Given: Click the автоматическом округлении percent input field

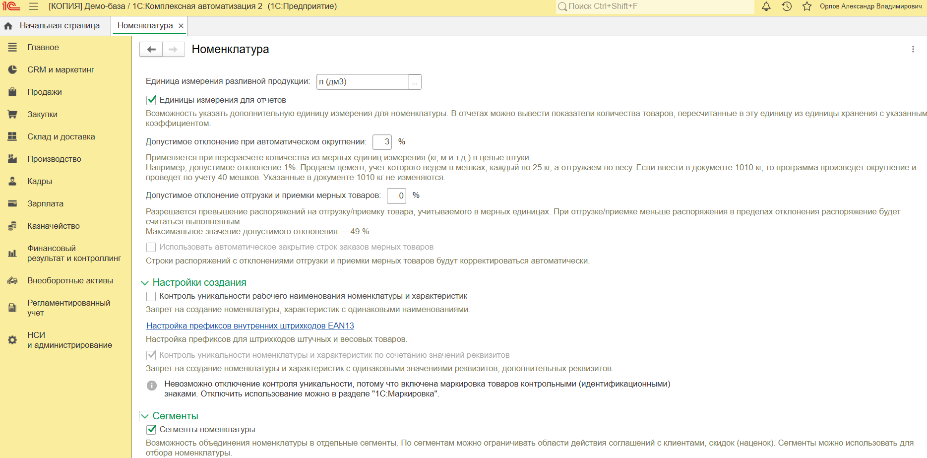Looking at the screenshot, I should point(382,142).
